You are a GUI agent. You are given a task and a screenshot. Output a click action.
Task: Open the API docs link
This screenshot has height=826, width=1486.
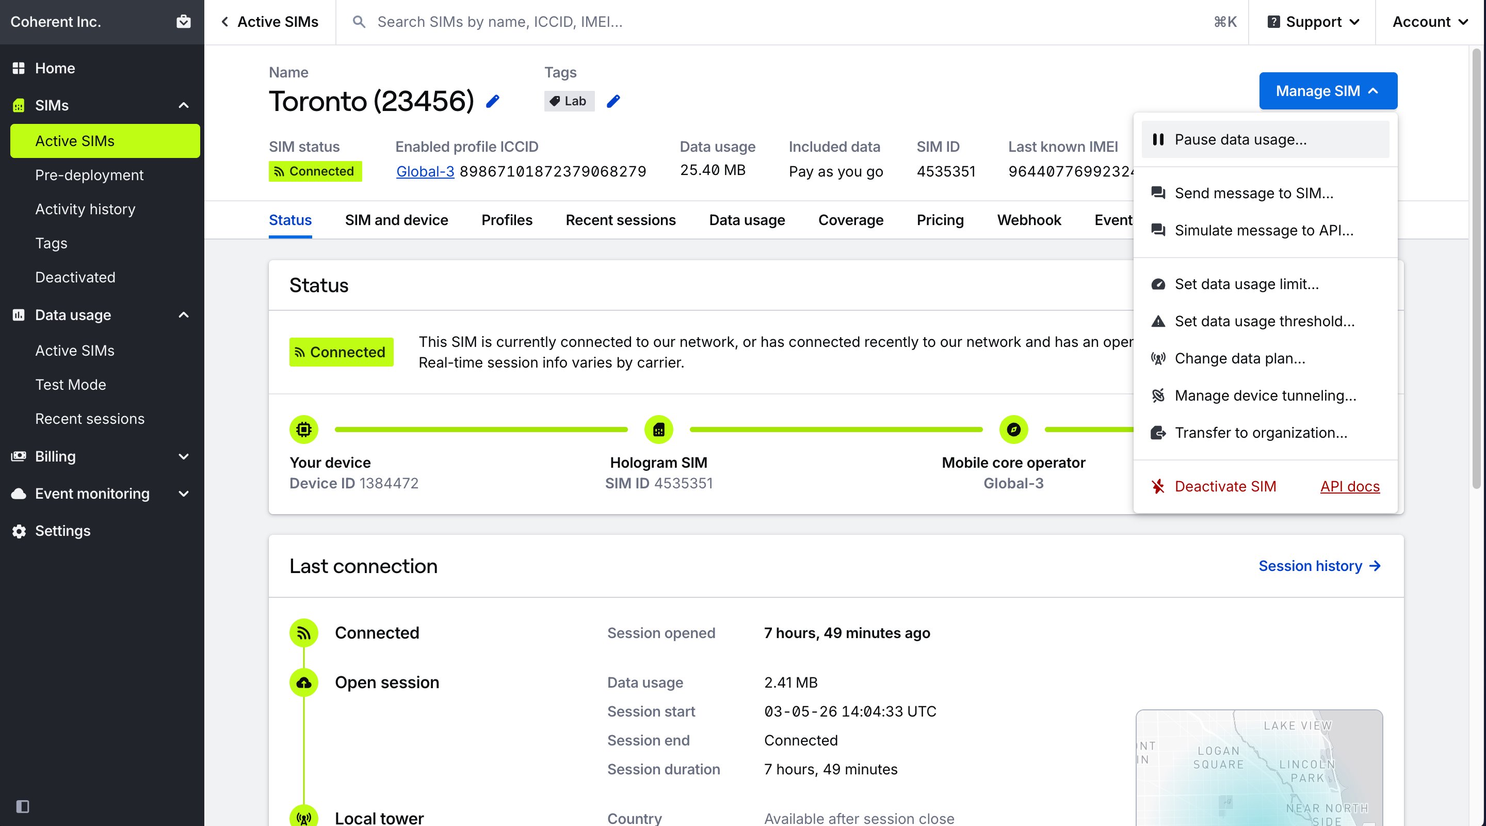click(x=1349, y=486)
